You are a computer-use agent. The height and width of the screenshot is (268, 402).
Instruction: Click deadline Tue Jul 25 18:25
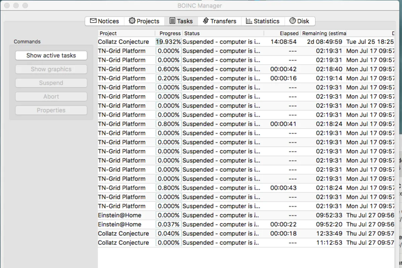click(370, 42)
